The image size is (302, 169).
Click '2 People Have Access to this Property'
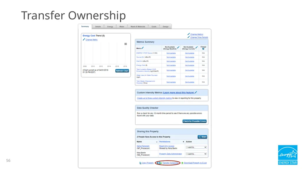click(x=153, y=137)
